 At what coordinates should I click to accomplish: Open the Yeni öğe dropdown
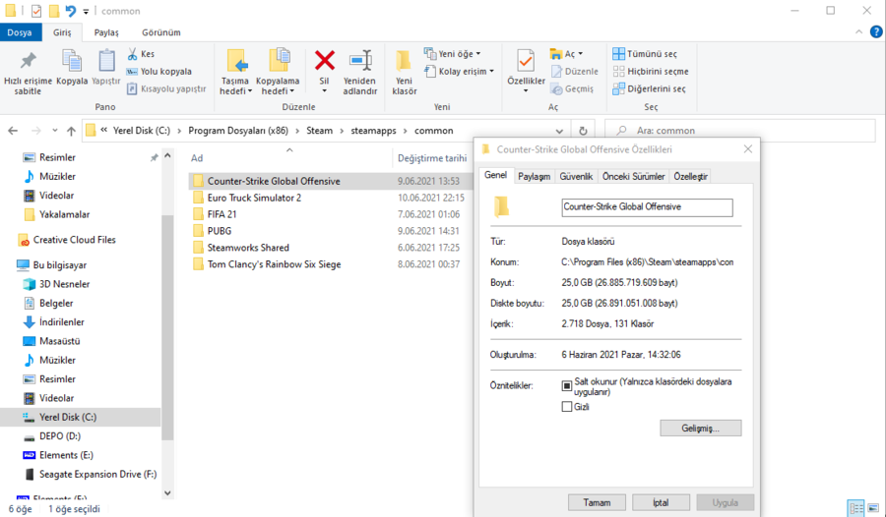(x=453, y=54)
